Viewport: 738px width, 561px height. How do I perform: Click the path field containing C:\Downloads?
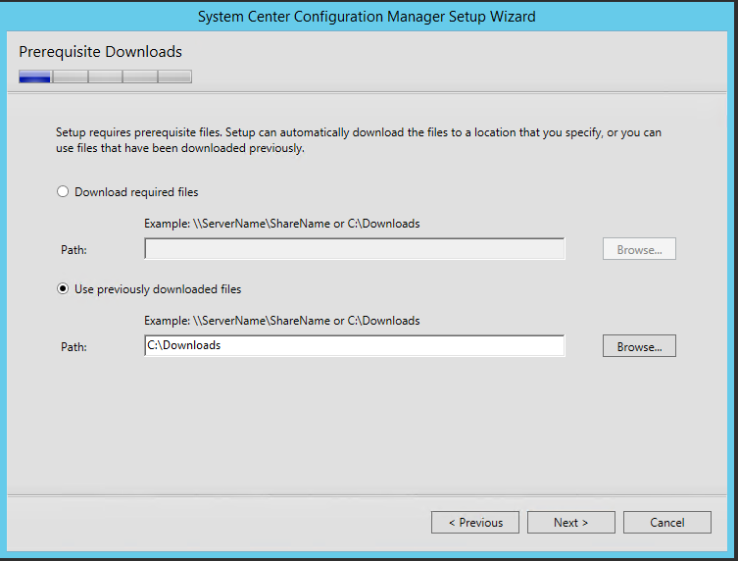(355, 346)
